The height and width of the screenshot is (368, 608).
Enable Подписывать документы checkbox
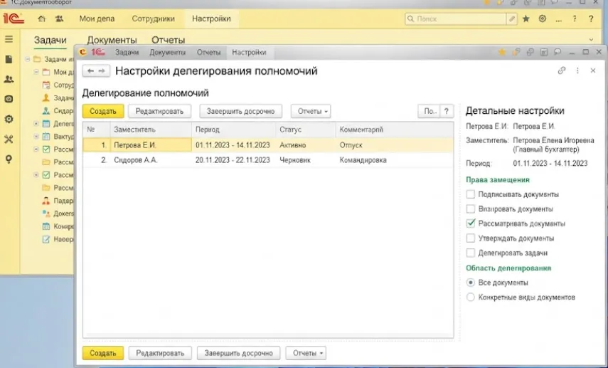[x=470, y=194]
